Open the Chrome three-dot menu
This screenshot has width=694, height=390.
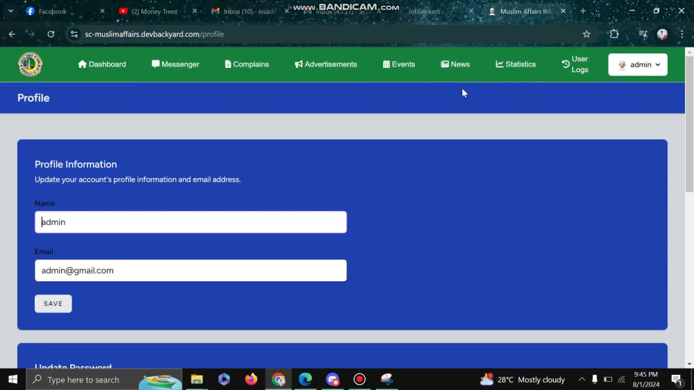(x=682, y=34)
